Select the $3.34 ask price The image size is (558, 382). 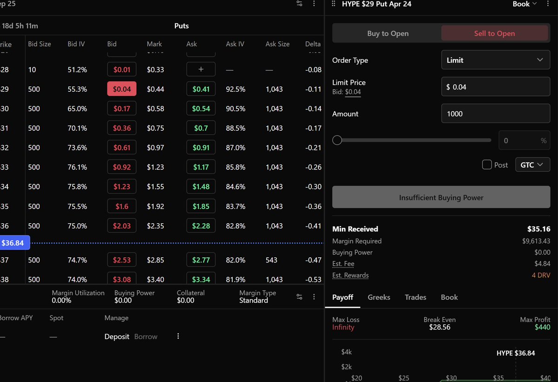(x=201, y=279)
